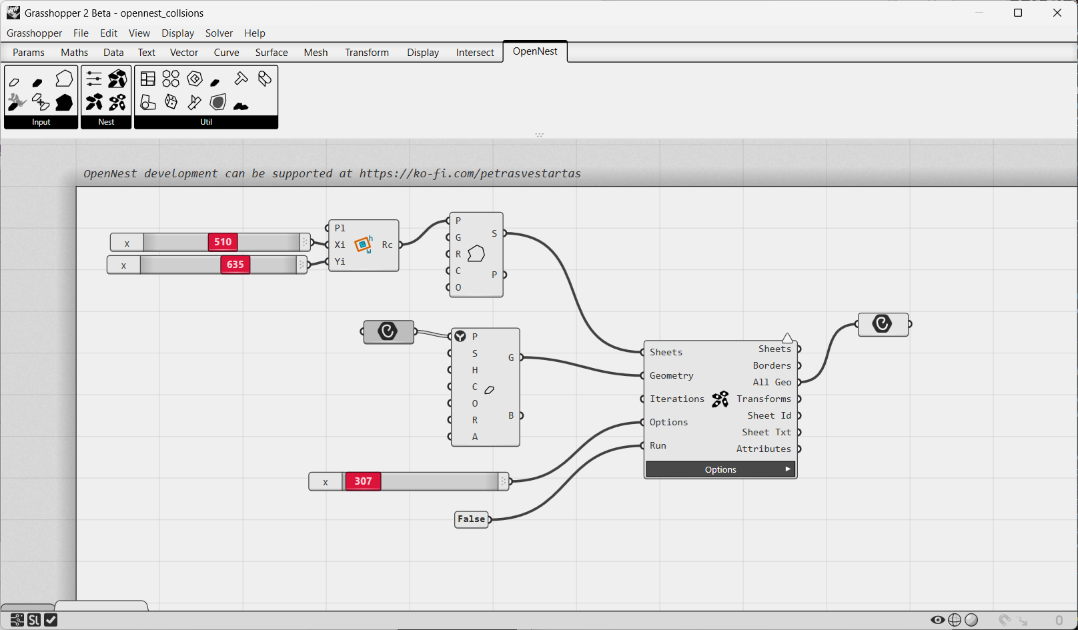Select the large filled polygon Input icon
1078x630 pixels.
click(64, 102)
